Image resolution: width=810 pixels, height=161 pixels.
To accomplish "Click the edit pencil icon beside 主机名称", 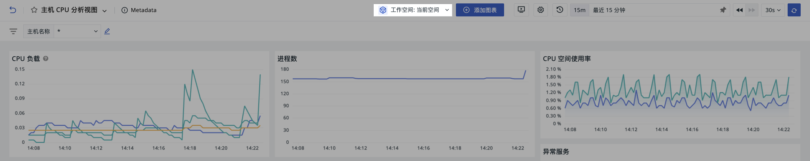I will coord(107,31).
